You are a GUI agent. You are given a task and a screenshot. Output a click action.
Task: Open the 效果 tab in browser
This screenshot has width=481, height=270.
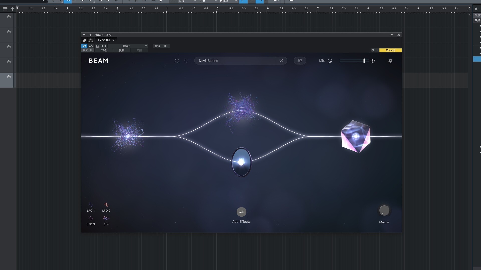tap(477, 20)
